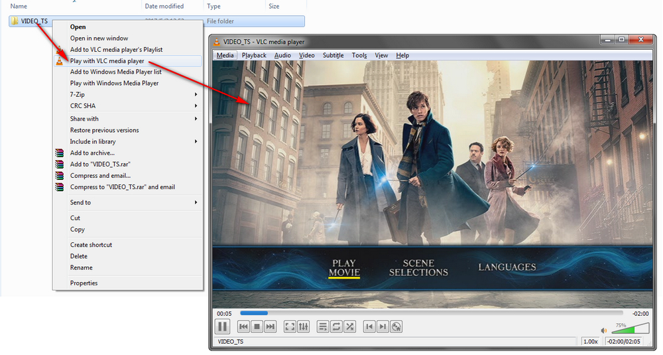Add to VLC media player's Playlist
This screenshot has height=355, width=663.
point(128,50)
